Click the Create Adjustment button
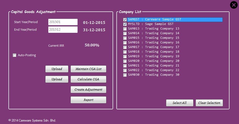This screenshot has width=239, height=124. [x=88, y=90]
